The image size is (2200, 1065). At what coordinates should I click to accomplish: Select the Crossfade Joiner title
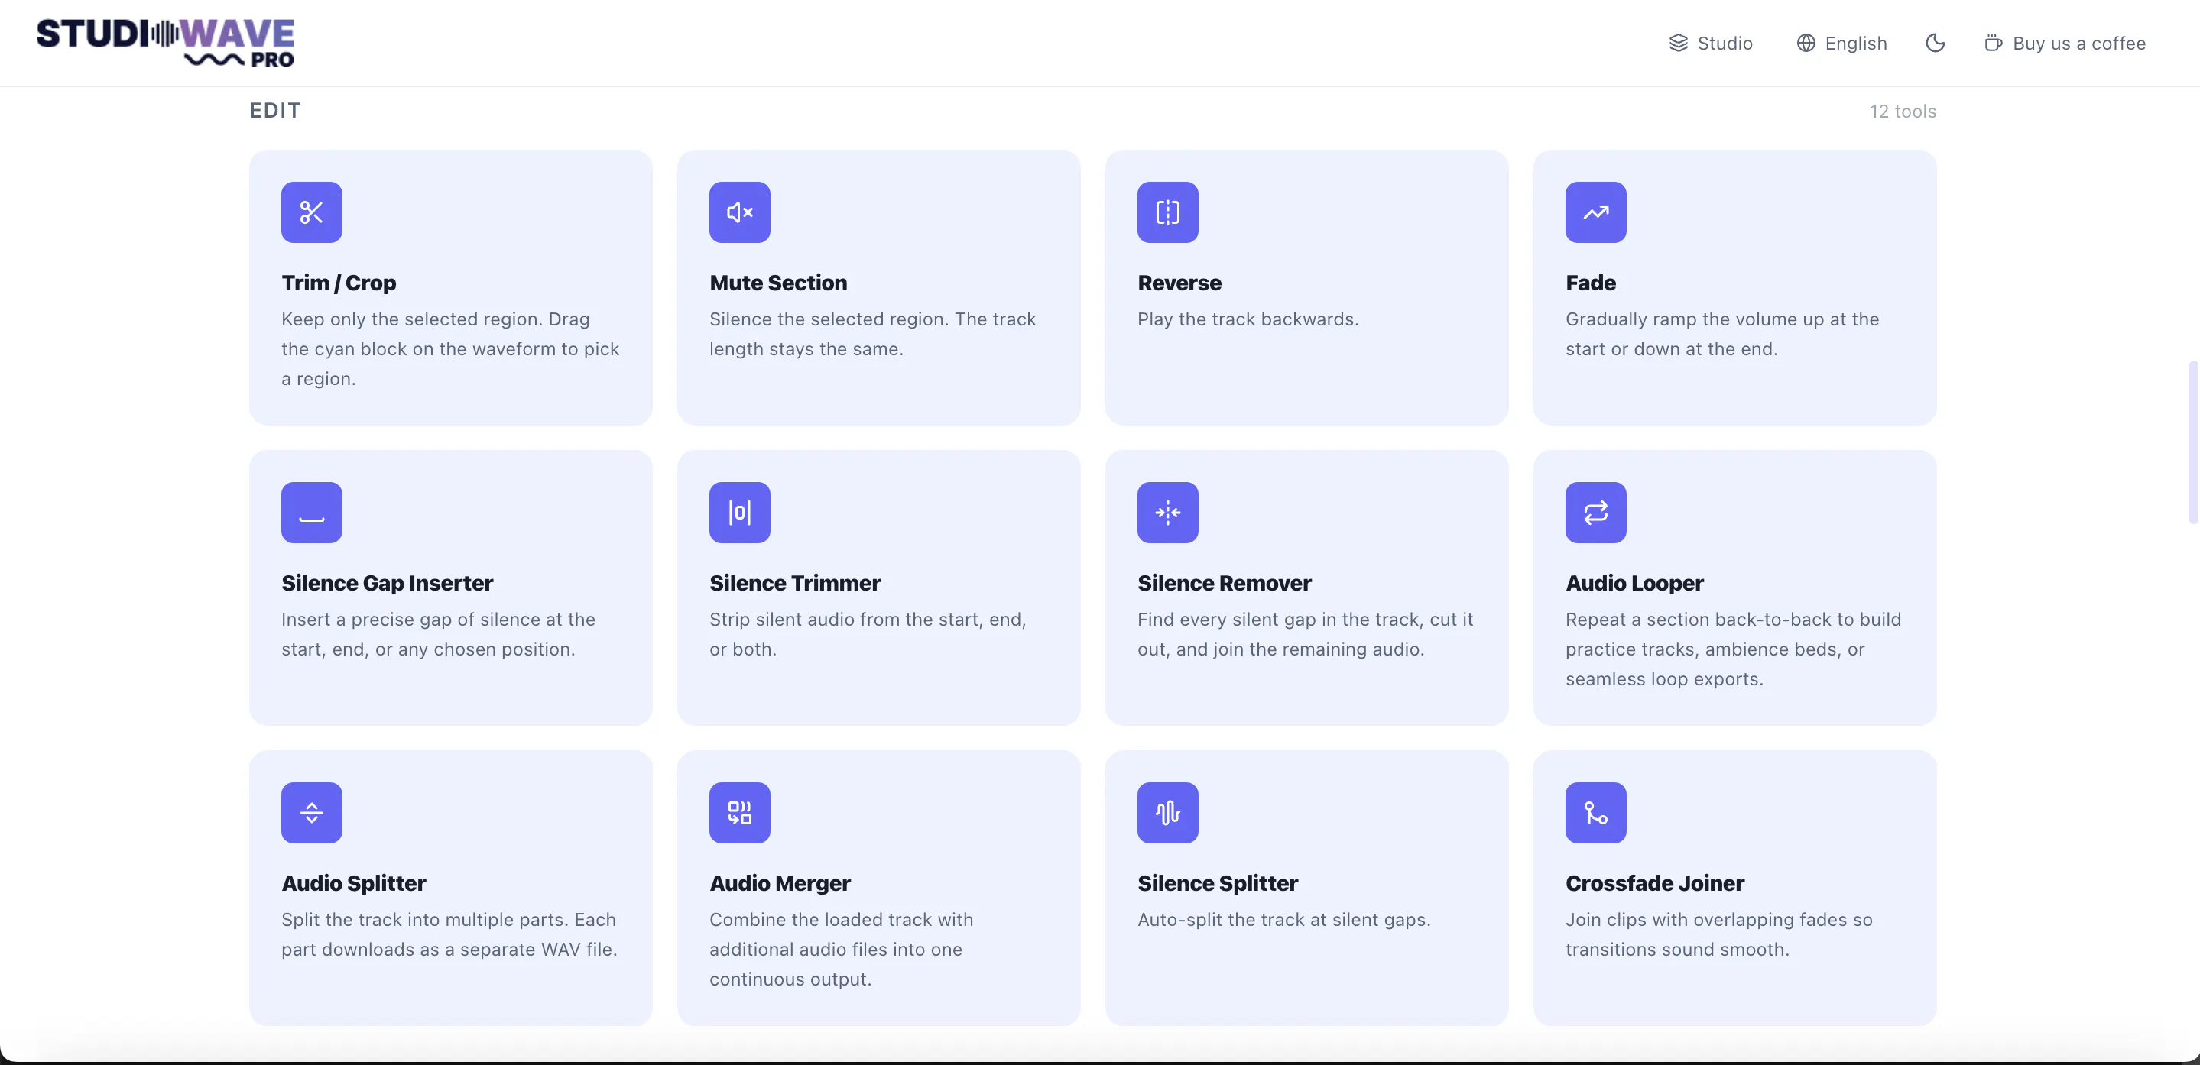1655,883
